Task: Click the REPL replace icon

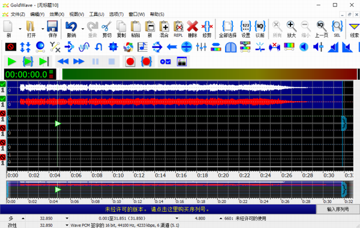Action: coord(178,29)
